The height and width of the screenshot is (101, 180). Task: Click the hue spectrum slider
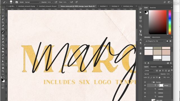coord(170,22)
